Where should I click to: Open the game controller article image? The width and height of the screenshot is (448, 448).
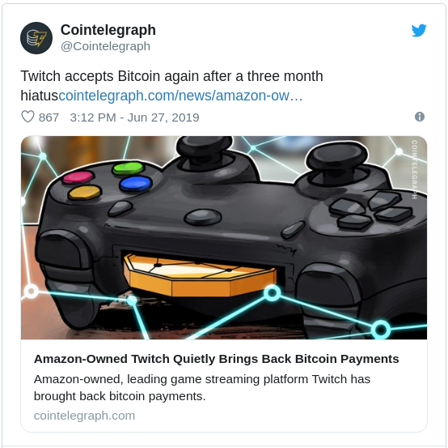tap(224, 237)
